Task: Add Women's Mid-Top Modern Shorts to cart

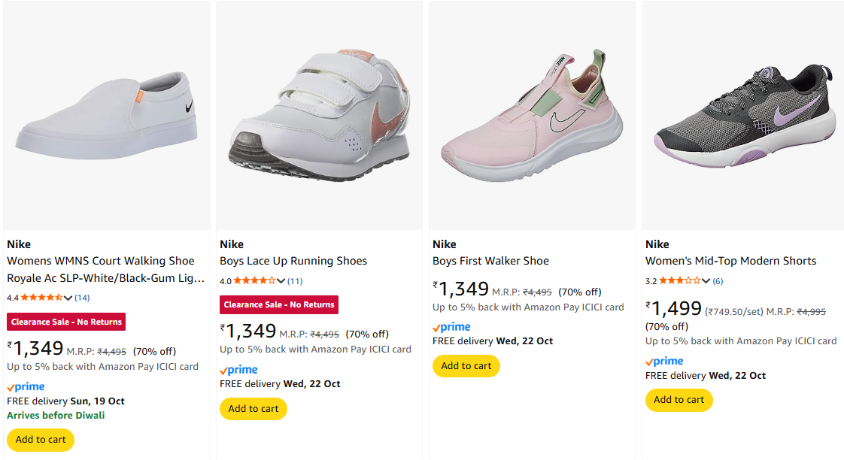Action: pyautogui.click(x=679, y=400)
